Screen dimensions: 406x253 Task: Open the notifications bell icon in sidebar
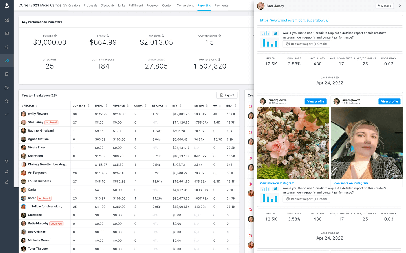tap(7, 171)
